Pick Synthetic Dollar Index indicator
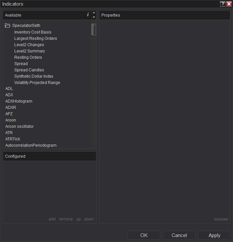The width and height of the screenshot is (233, 242). [34, 76]
